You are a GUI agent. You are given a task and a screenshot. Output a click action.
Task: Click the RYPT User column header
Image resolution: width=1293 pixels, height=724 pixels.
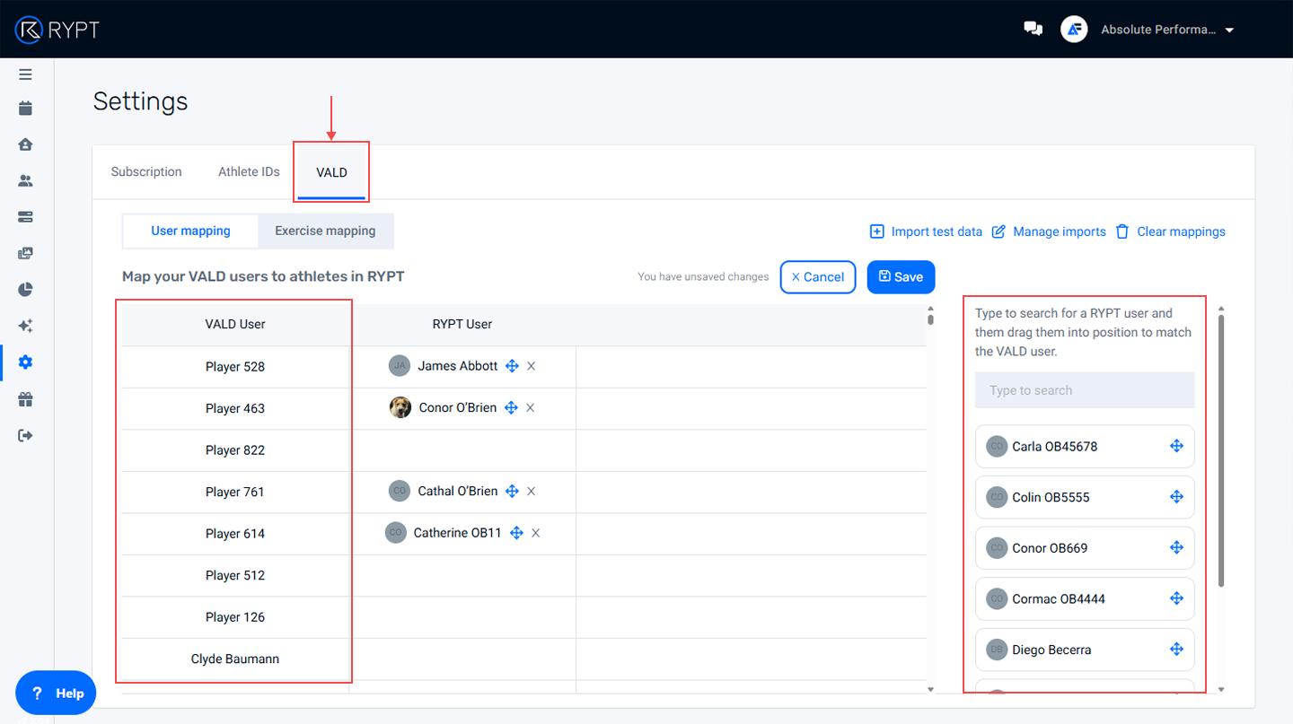(462, 324)
